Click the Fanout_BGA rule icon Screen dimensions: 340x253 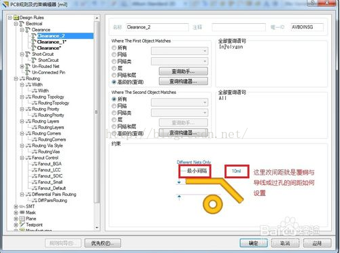tap(35, 164)
